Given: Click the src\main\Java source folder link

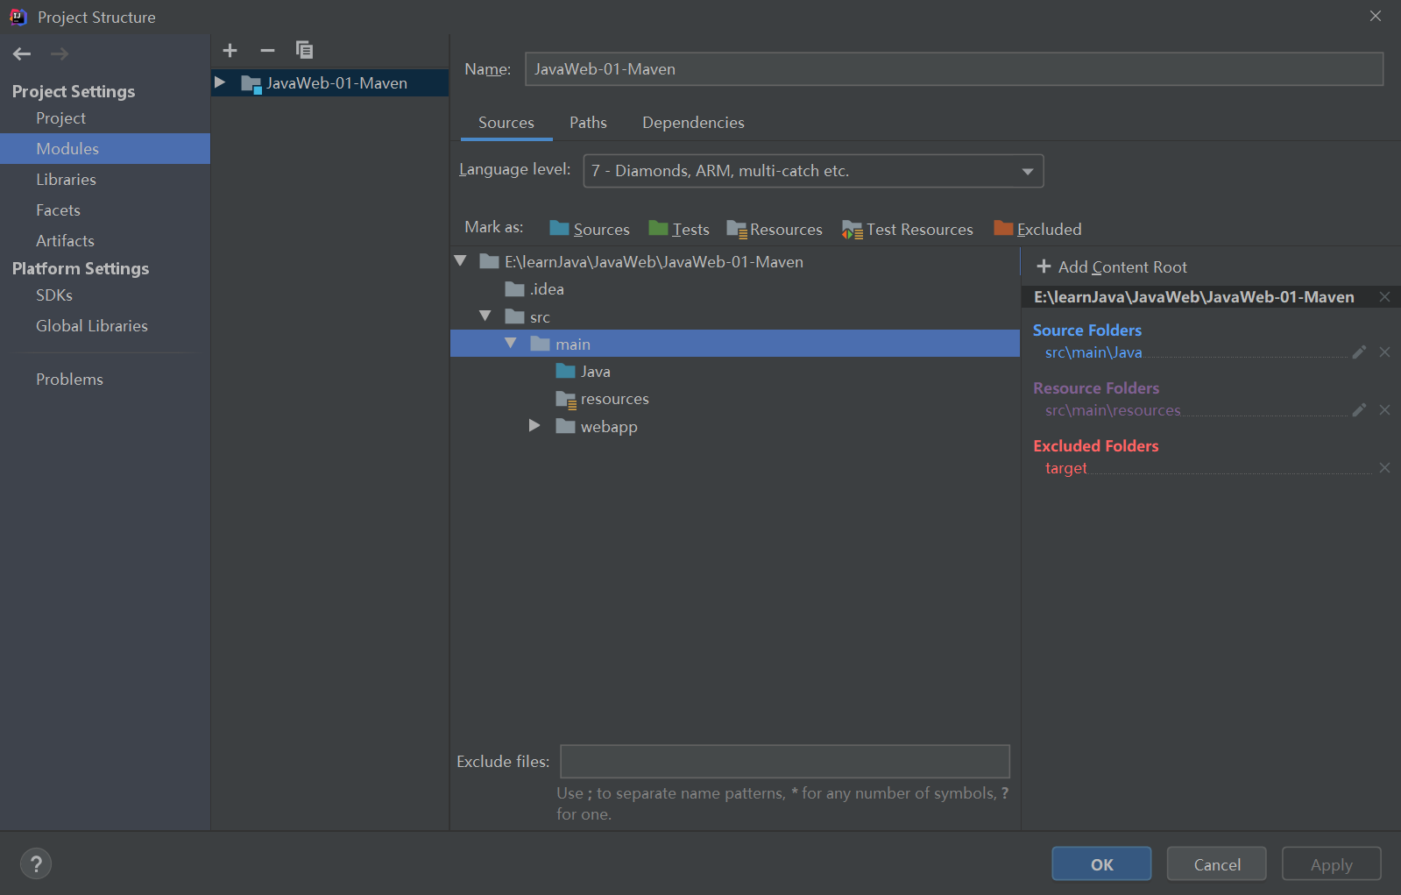Looking at the screenshot, I should [1093, 352].
